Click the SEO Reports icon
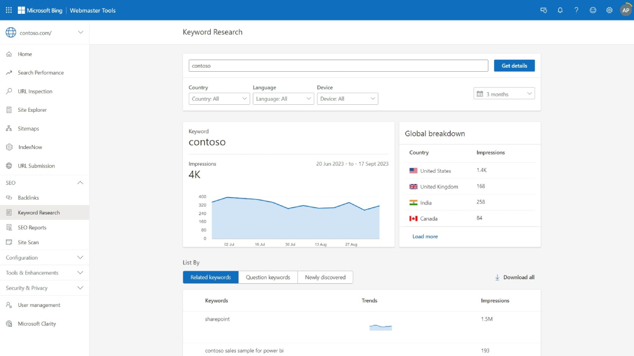The height and width of the screenshot is (356, 634). point(9,227)
